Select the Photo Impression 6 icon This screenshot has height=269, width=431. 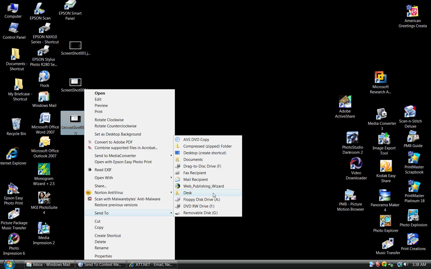(14, 244)
